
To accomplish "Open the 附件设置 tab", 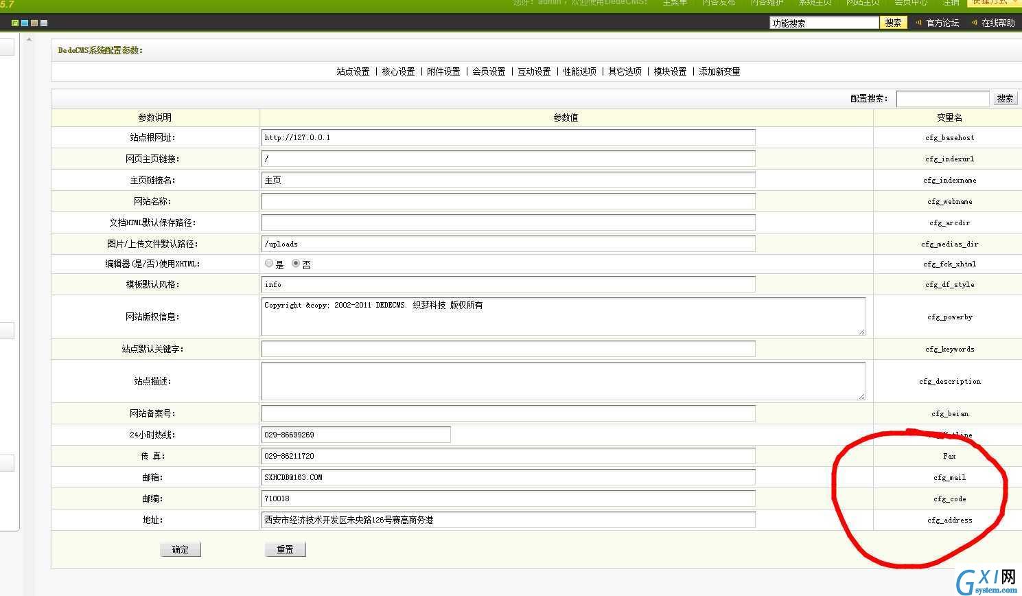I will 443,71.
